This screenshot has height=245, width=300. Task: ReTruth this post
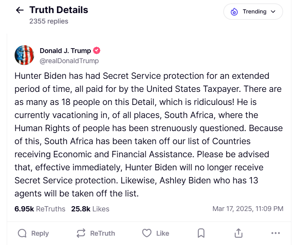96,233
